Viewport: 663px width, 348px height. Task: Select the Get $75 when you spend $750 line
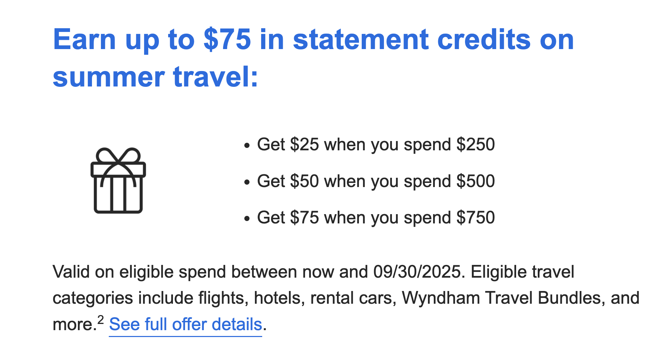[376, 218]
